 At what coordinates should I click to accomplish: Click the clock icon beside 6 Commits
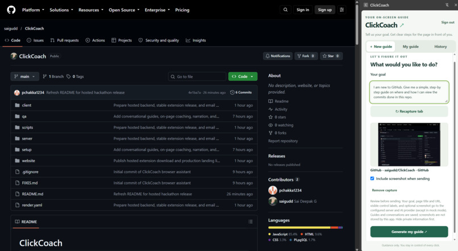pyautogui.click(x=232, y=93)
